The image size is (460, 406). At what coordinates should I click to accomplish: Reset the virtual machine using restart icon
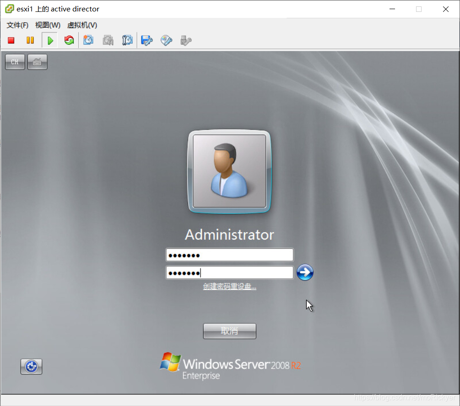click(69, 40)
